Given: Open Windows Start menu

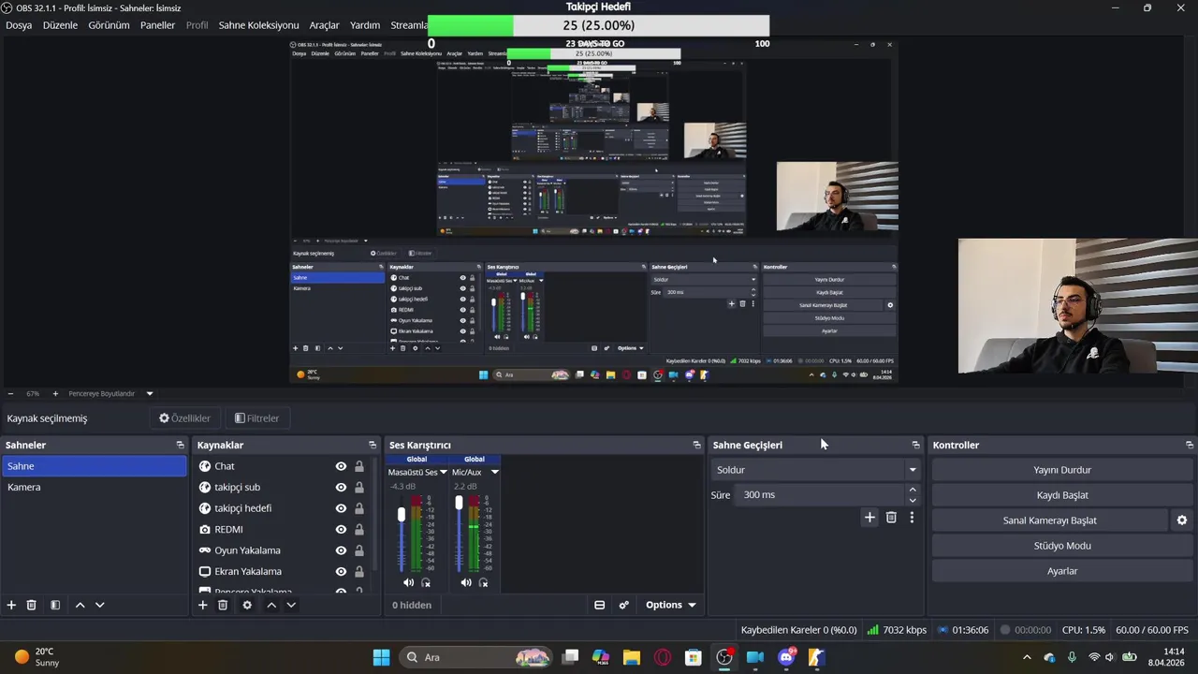Looking at the screenshot, I should 381,656.
